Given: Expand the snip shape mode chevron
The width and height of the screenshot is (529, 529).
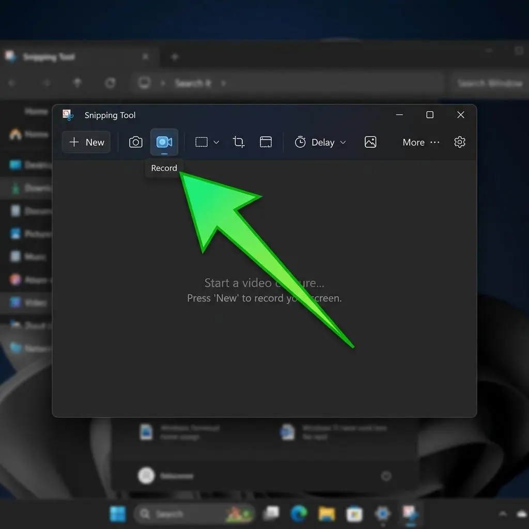Looking at the screenshot, I should (x=216, y=143).
